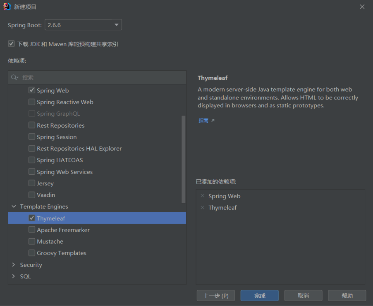The height and width of the screenshot is (306, 373).
Task: Select the Template Engines label
Action: click(x=44, y=207)
